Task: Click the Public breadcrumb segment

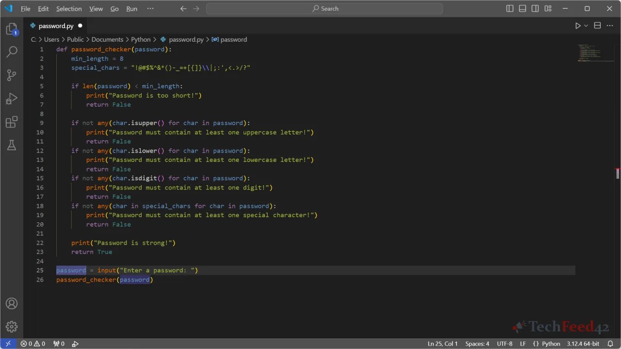Action: (x=75, y=40)
